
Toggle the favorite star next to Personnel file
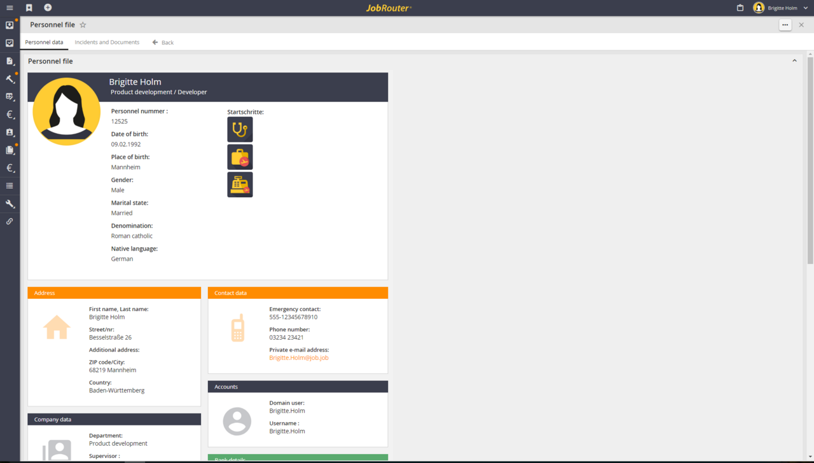point(83,25)
